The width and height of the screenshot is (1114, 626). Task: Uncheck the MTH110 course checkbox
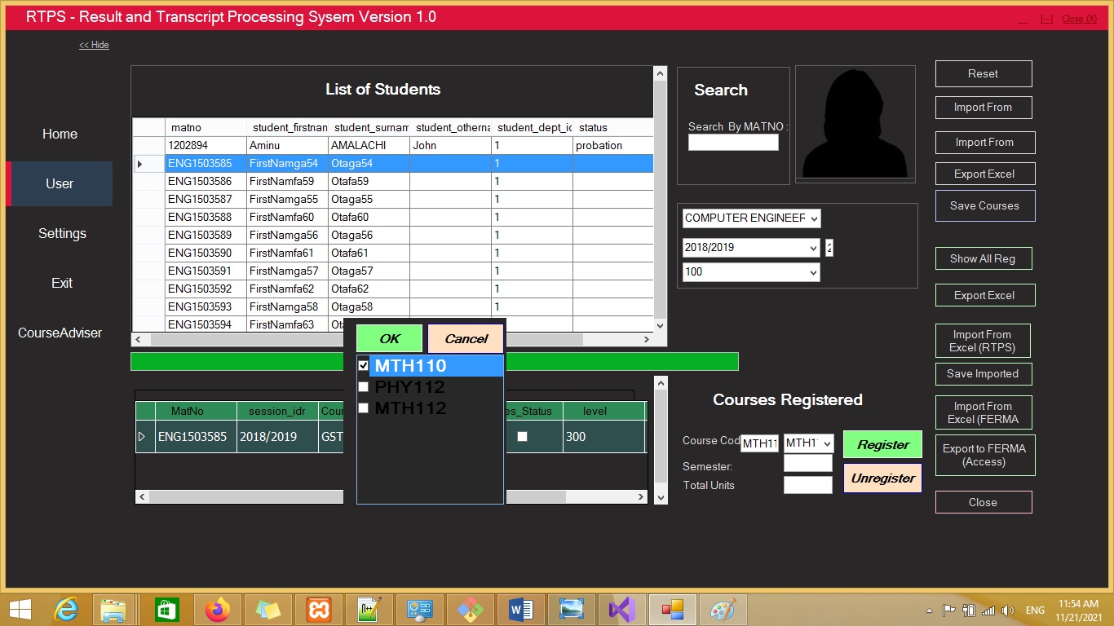point(364,366)
